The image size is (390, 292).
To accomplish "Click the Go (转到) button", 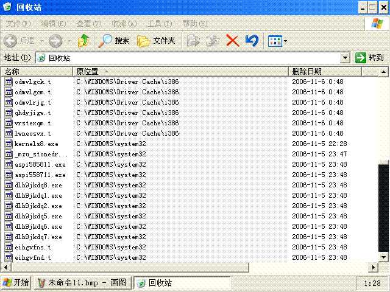I will click(369, 58).
